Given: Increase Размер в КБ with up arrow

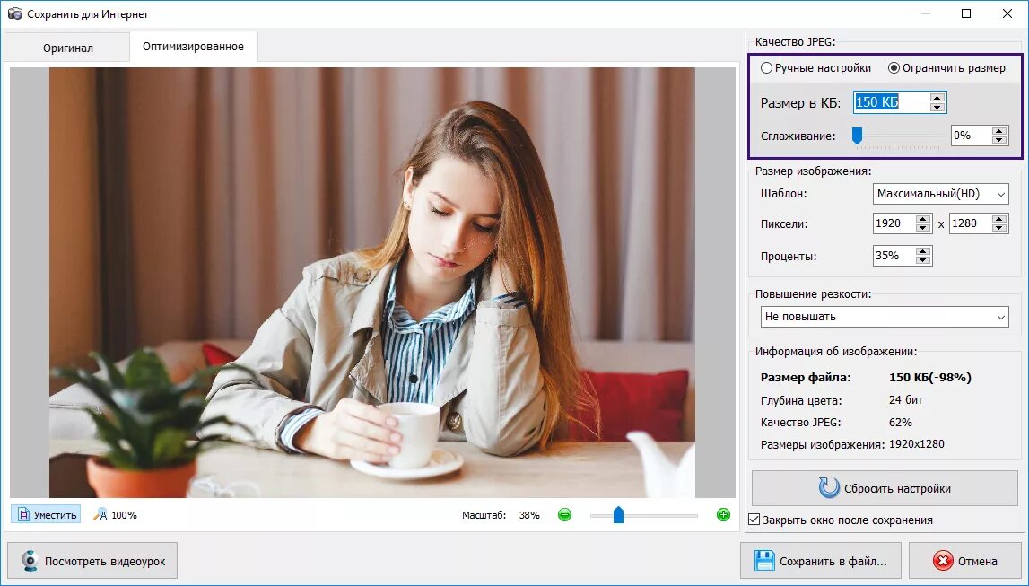Looking at the screenshot, I should pyautogui.click(x=937, y=98).
